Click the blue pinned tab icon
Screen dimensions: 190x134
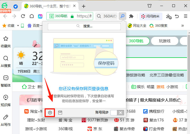click(x=16, y=6)
